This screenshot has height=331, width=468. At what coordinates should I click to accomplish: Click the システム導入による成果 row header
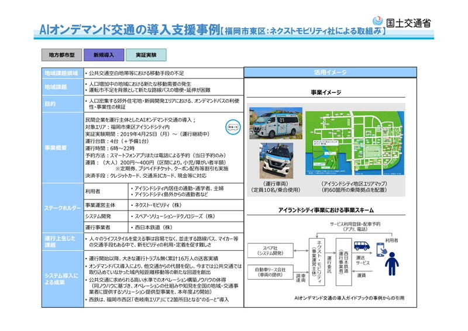pos(63,279)
